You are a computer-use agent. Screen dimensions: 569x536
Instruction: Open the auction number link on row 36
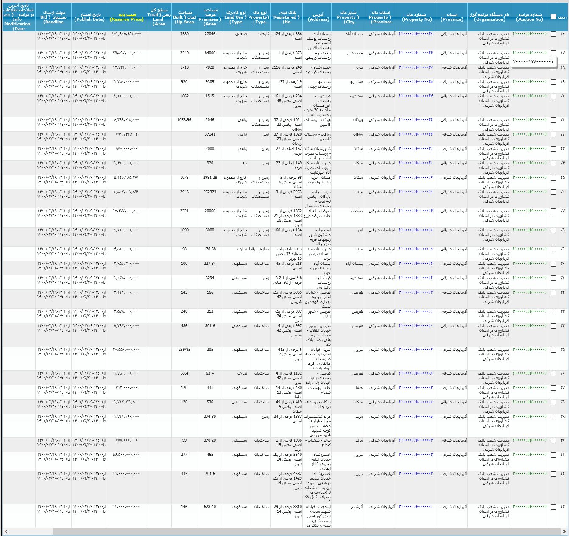tap(530, 373)
